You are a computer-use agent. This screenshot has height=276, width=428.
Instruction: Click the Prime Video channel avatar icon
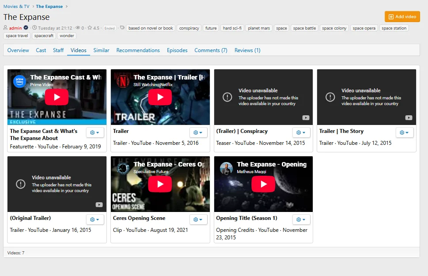point(19,81)
